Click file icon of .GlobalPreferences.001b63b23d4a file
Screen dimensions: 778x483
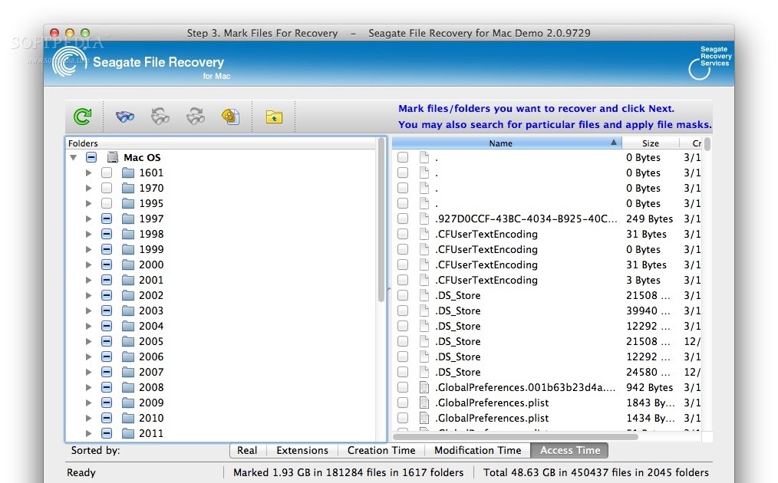(424, 387)
